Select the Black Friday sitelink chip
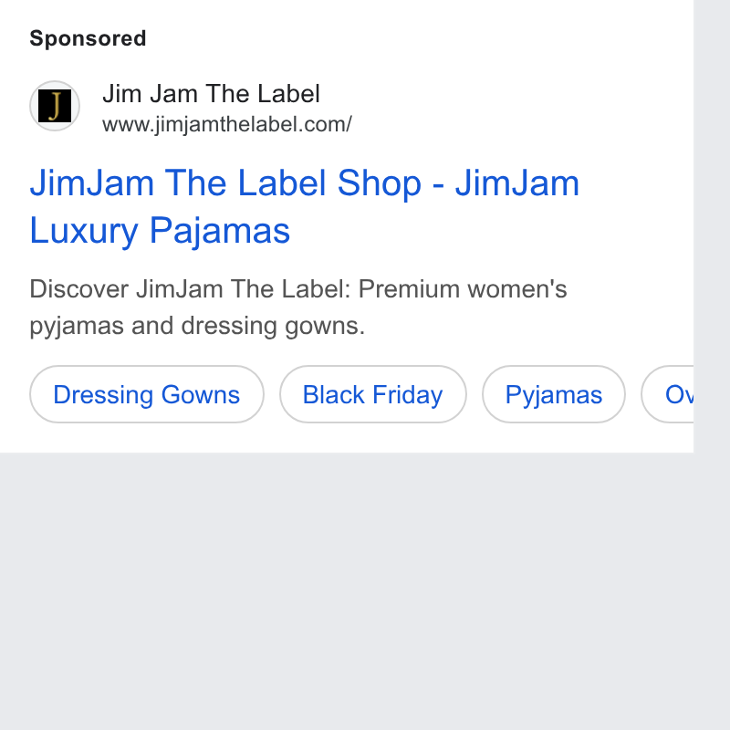Screen dimensions: 730x730 coord(373,394)
